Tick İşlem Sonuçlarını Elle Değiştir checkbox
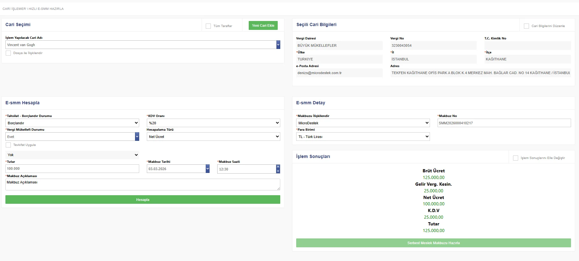Image resolution: width=579 pixels, height=261 pixels. point(516,158)
